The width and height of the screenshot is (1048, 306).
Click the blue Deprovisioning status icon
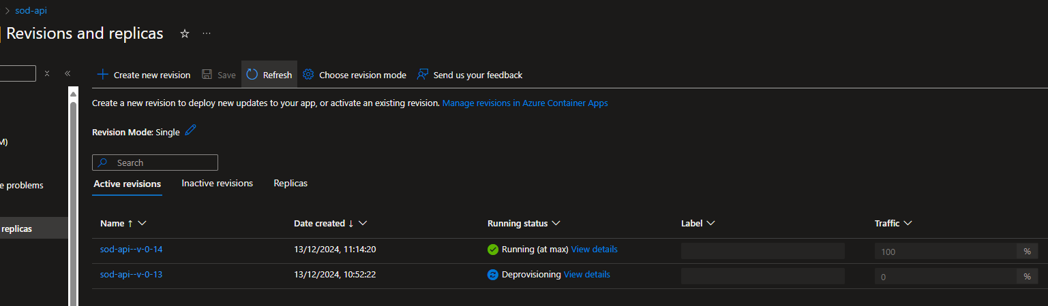[x=493, y=275]
